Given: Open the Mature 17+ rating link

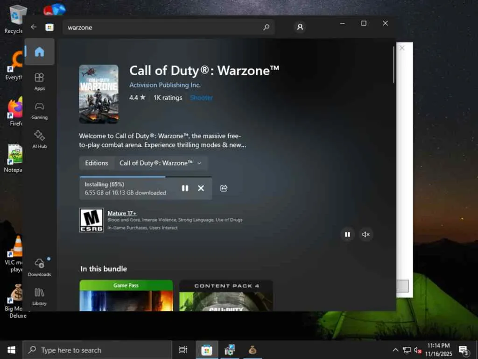Looking at the screenshot, I should 122,213.
